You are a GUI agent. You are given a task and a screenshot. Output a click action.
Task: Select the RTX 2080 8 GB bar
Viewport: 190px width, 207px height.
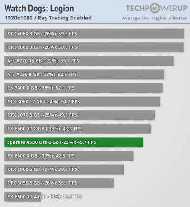coord(94,47)
